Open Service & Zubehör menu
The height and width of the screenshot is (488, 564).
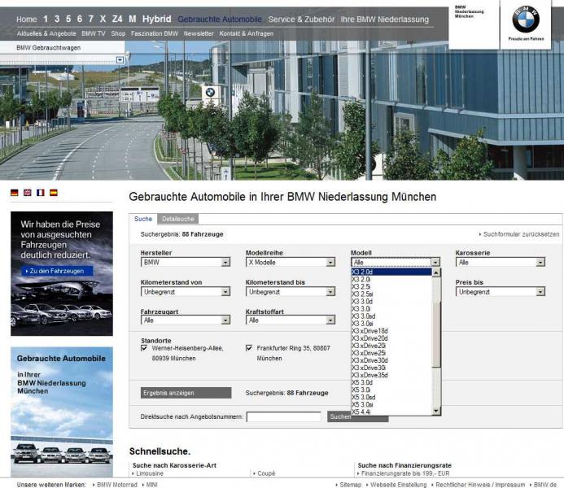click(300, 19)
